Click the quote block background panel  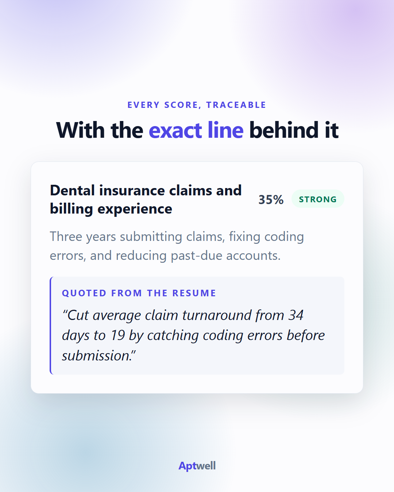tap(197, 325)
